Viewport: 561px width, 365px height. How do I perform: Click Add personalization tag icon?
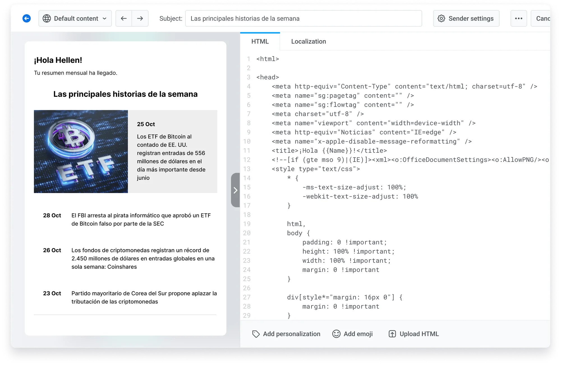256,334
